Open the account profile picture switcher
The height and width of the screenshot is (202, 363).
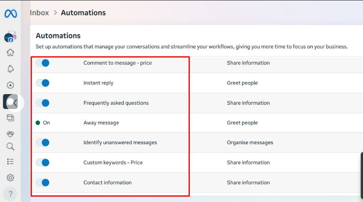coord(10,37)
